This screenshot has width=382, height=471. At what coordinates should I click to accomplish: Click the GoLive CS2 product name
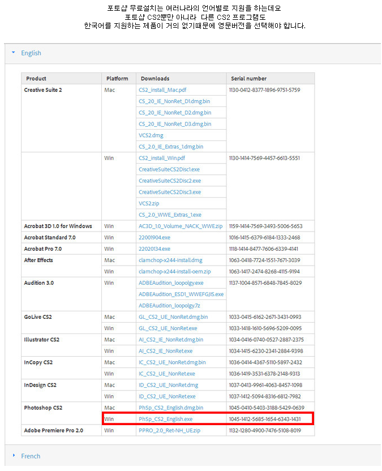click(38, 317)
